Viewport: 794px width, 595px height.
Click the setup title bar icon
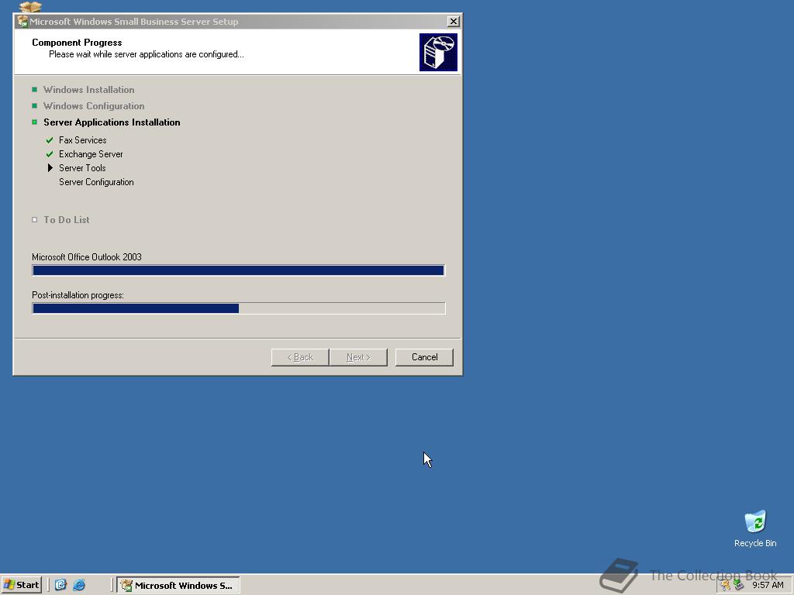(x=22, y=21)
